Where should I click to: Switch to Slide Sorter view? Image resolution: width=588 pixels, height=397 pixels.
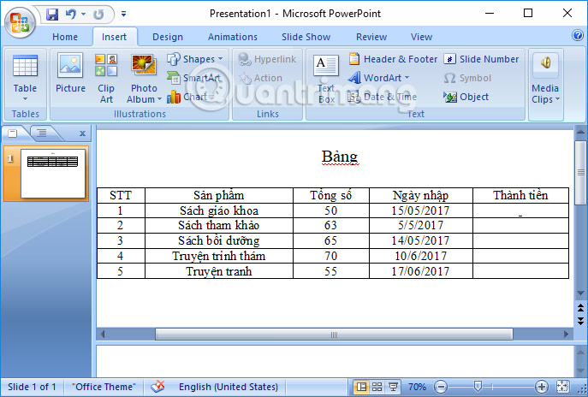377,387
